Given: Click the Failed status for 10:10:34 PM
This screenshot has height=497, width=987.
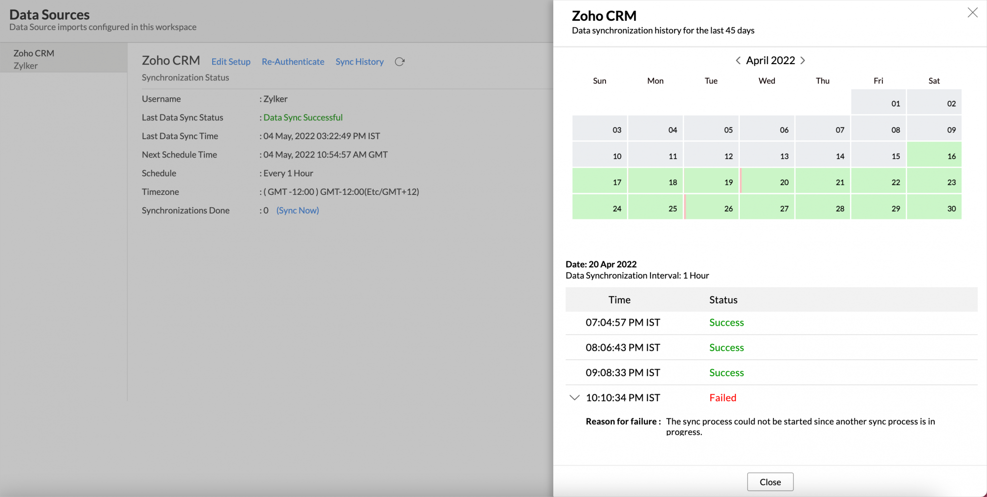Looking at the screenshot, I should pos(722,397).
